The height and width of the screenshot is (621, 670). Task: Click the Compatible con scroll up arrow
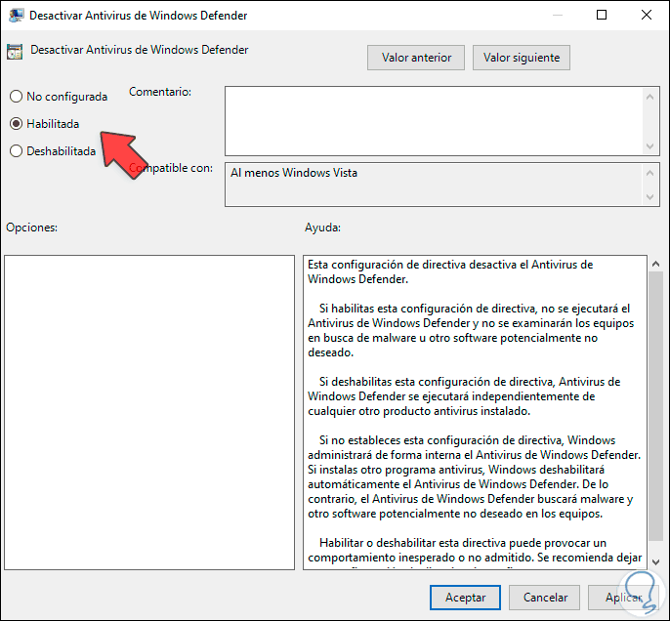[649, 173]
